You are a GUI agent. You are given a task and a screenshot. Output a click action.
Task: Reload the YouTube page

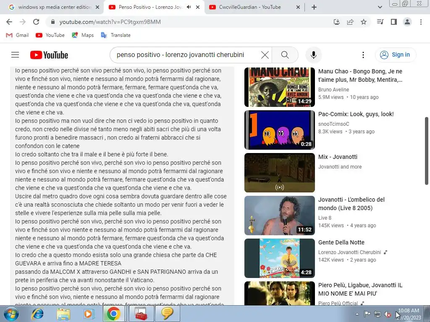[x=36, y=22]
